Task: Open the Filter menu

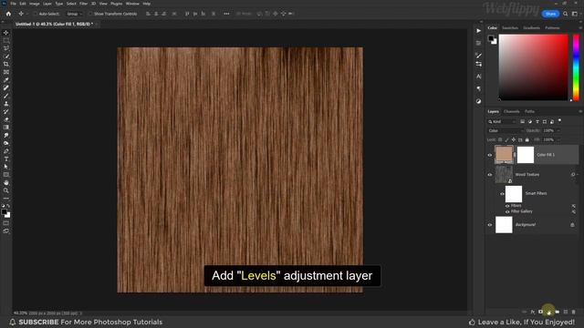Action: [83, 4]
